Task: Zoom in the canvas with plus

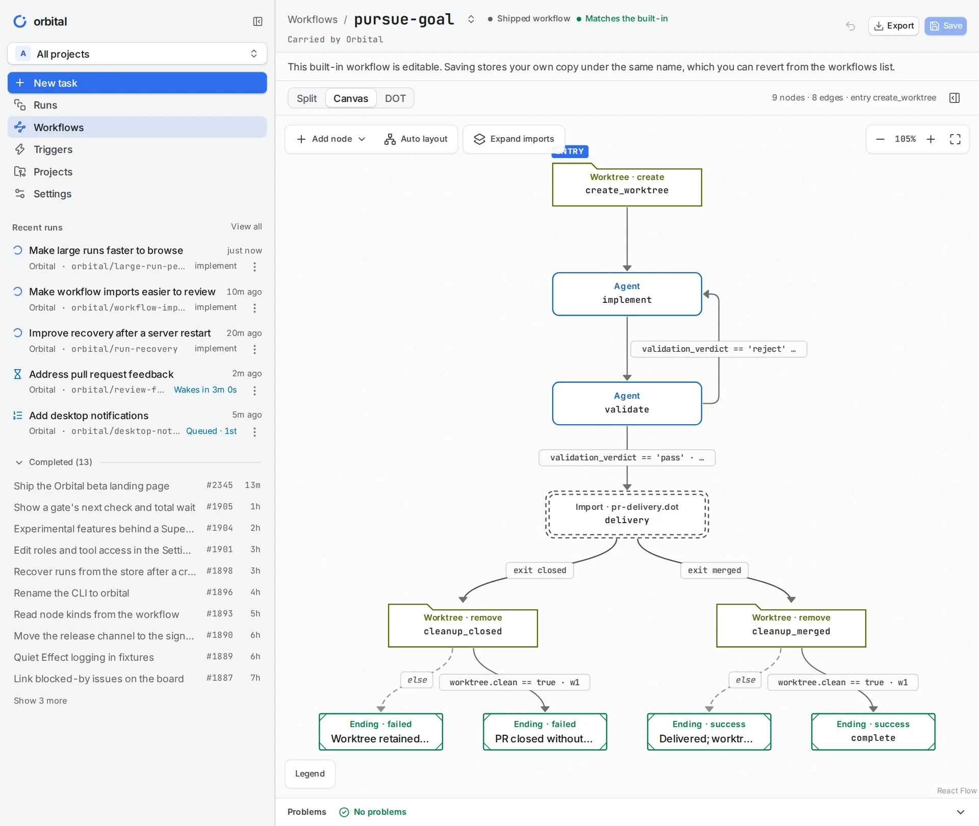Action: coord(931,139)
